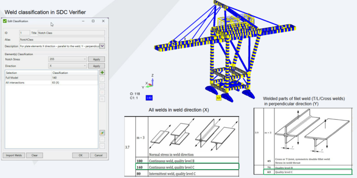Click the disabled copy icon beside list

tap(102, 86)
